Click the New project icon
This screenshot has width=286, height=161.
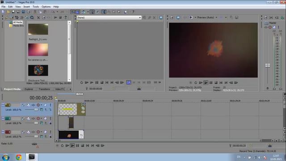[3, 12]
